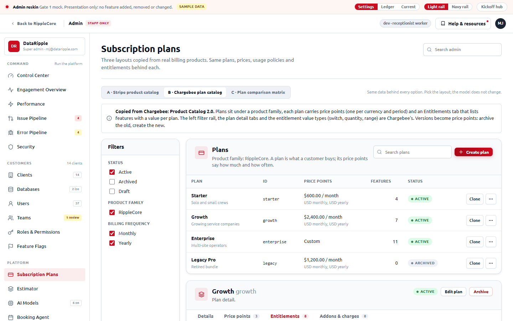The height and width of the screenshot is (321, 513).
Task: Select the Navy rail theme option
Action: click(x=460, y=7)
